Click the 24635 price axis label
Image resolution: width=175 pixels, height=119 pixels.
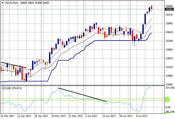pyautogui.click(x=169, y=58)
